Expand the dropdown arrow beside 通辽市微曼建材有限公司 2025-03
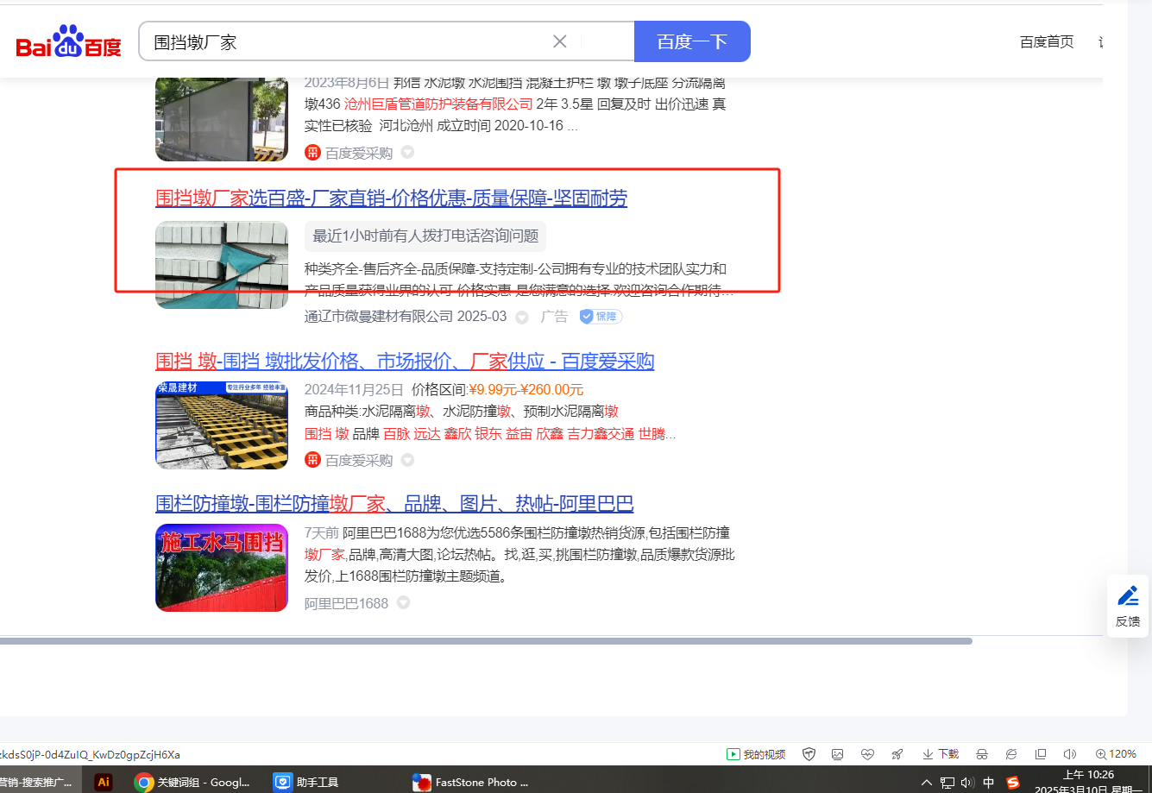The image size is (1152, 793). pos(521,318)
